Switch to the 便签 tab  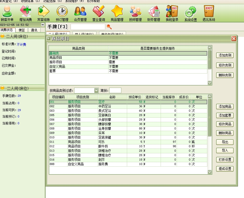[x=22, y=30]
